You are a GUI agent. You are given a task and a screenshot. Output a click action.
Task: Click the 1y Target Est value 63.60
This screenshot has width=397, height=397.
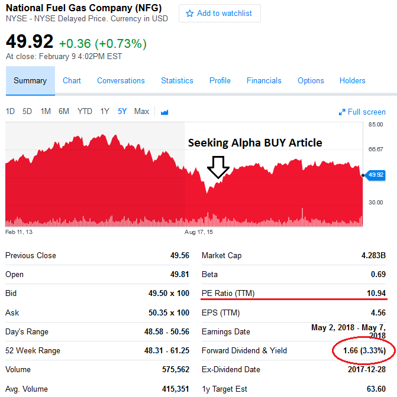(376, 389)
